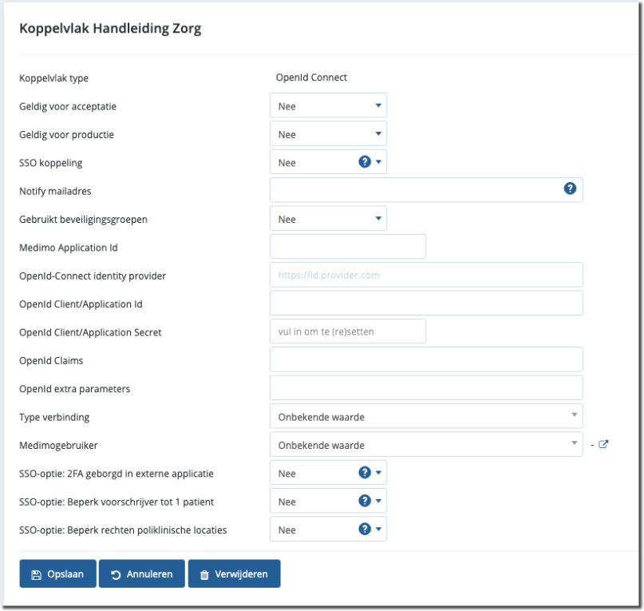Click the OpenId-Connect identity provider field
The height and width of the screenshot is (611, 644).
click(x=426, y=275)
